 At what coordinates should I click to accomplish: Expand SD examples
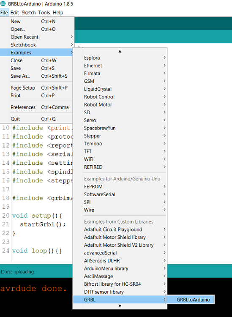120,112
